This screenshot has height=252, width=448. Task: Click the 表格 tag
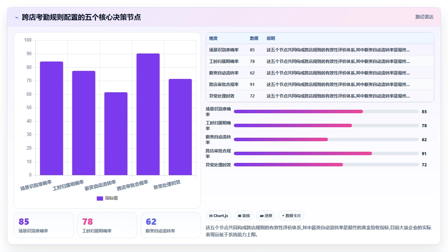click(x=244, y=216)
